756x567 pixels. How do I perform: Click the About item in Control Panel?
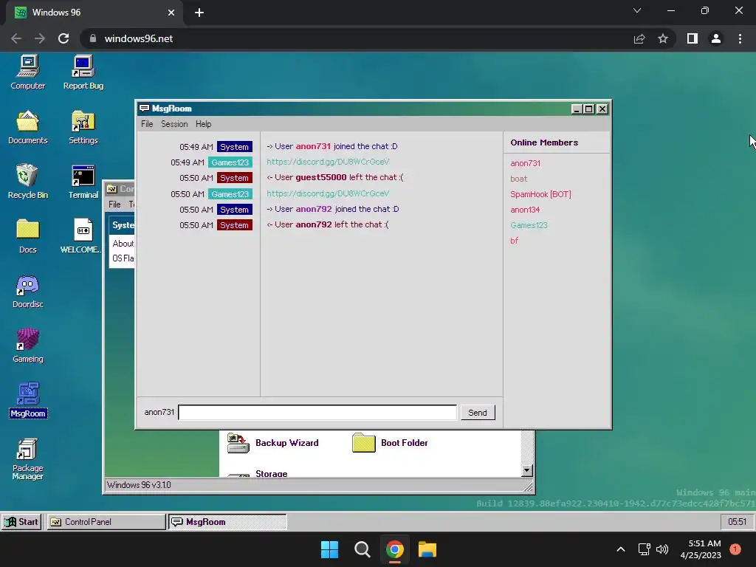(123, 244)
